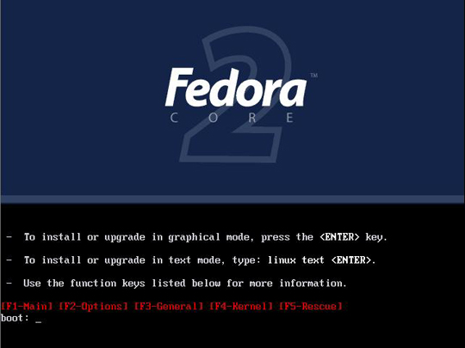Click the letter C in CORE
Screen dimensions: 465x348
[x=174, y=118]
